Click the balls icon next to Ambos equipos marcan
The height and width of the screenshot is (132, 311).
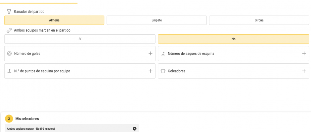point(9,30)
